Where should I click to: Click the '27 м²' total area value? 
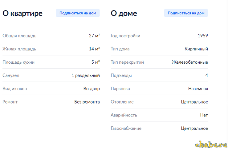pyautogui.click(x=94, y=36)
